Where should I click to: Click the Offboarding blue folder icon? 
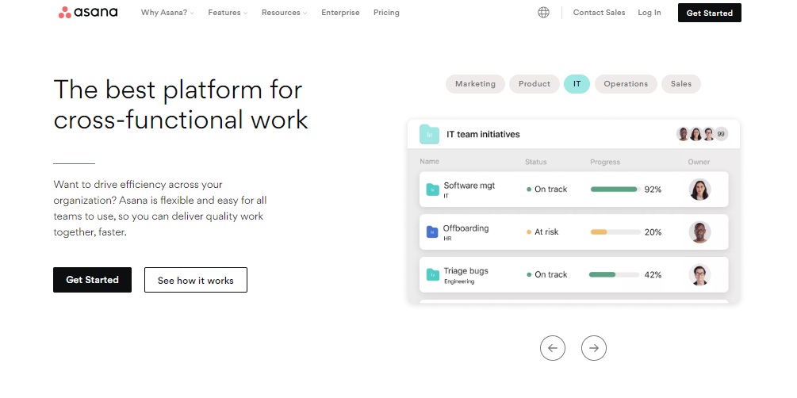pyautogui.click(x=432, y=232)
